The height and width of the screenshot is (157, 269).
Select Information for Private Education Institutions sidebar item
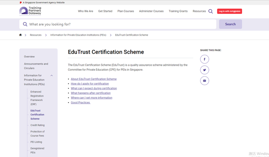click(34, 80)
